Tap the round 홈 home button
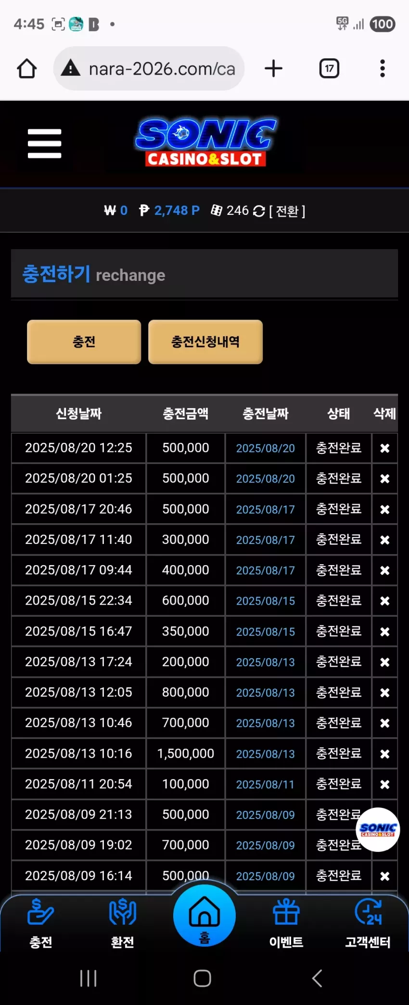 pos(204,915)
